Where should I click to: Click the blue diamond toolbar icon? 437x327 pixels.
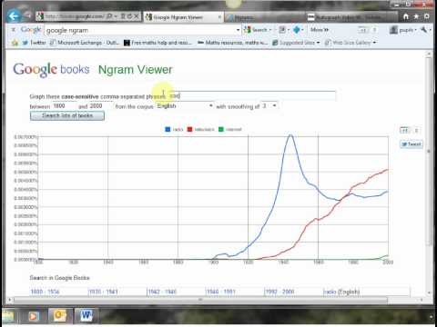(x=298, y=30)
